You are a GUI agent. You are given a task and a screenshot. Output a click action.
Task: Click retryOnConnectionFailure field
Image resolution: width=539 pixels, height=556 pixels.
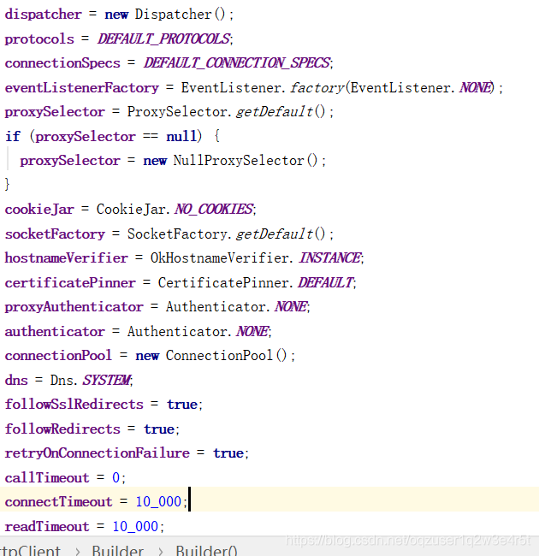(x=98, y=453)
